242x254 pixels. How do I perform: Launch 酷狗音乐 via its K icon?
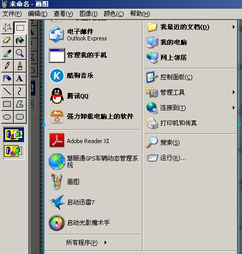tap(57, 76)
